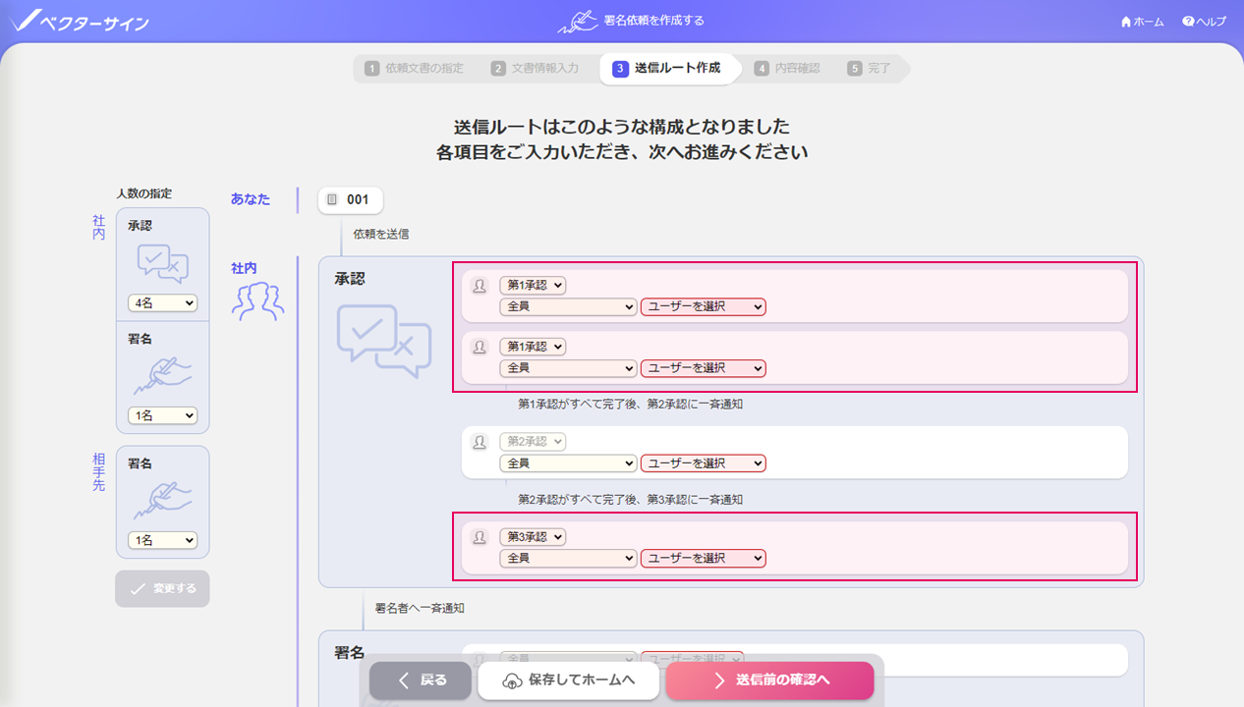Open 全員 dropdown in 第3承認 row

[x=568, y=559]
